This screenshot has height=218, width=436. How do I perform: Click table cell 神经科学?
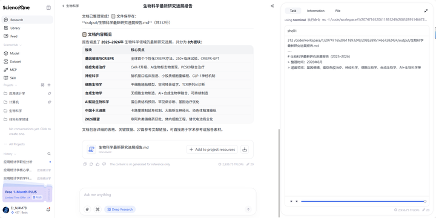point(92,76)
